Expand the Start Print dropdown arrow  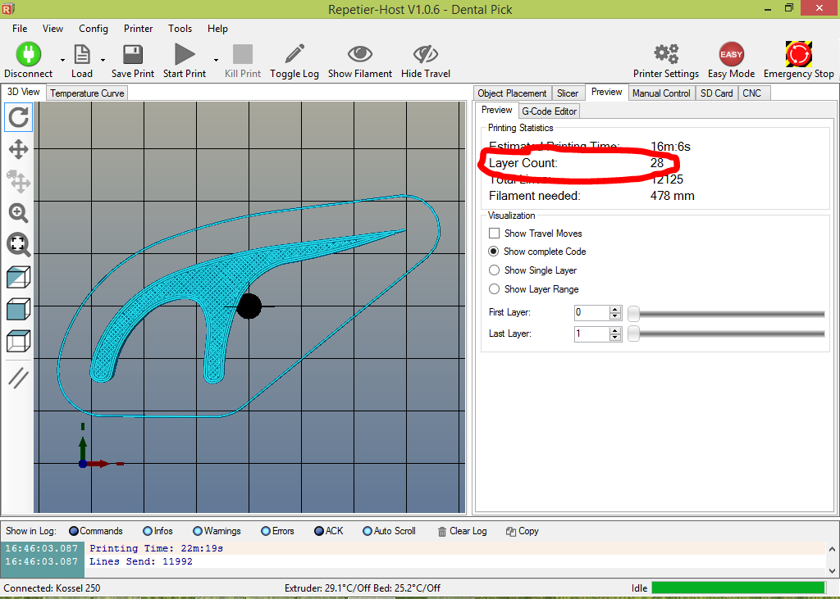pos(216,60)
